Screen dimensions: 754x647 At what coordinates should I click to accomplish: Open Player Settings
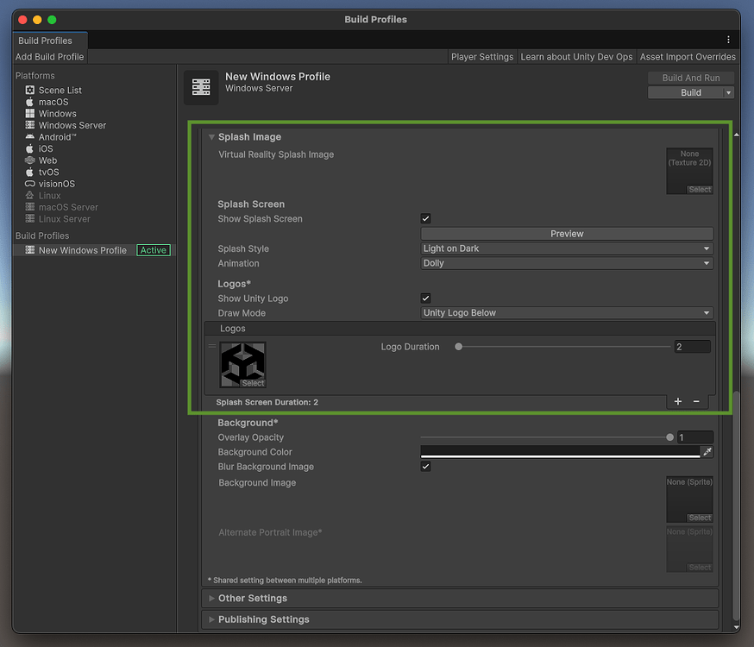click(x=481, y=56)
